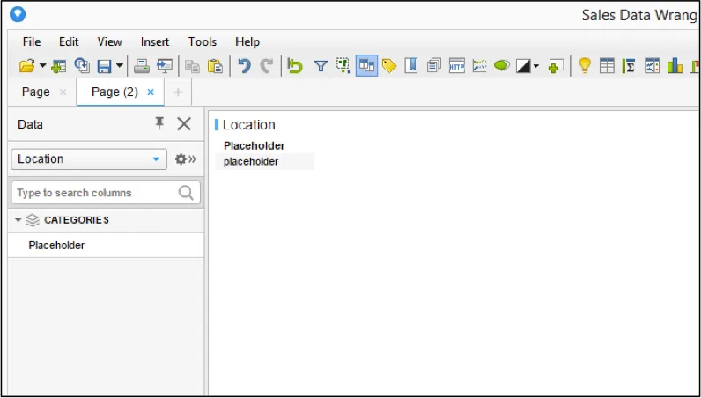
Task: Open the Insert menu
Action: 155,41
